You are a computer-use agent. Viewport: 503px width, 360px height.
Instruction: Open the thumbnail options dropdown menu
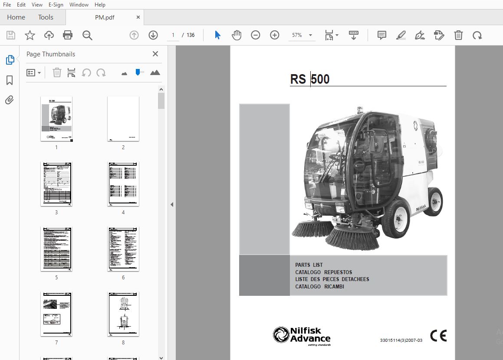34,73
